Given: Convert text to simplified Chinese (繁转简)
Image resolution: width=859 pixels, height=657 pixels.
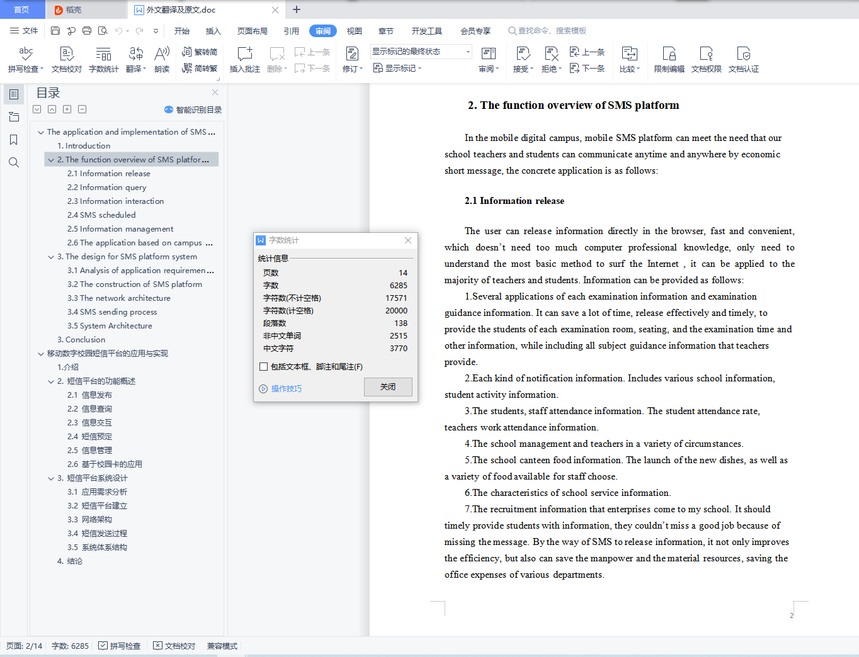Looking at the screenshot, I should click(200, 52).
